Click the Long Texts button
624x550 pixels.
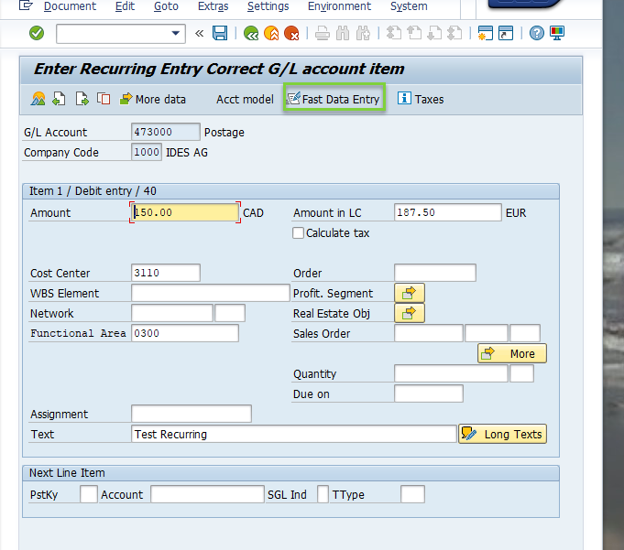[502, 434]
